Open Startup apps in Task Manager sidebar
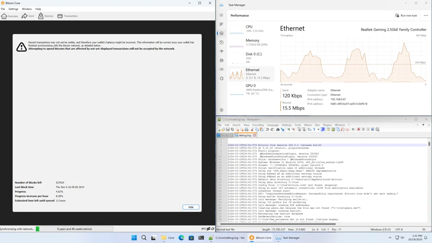 [221, 51]
